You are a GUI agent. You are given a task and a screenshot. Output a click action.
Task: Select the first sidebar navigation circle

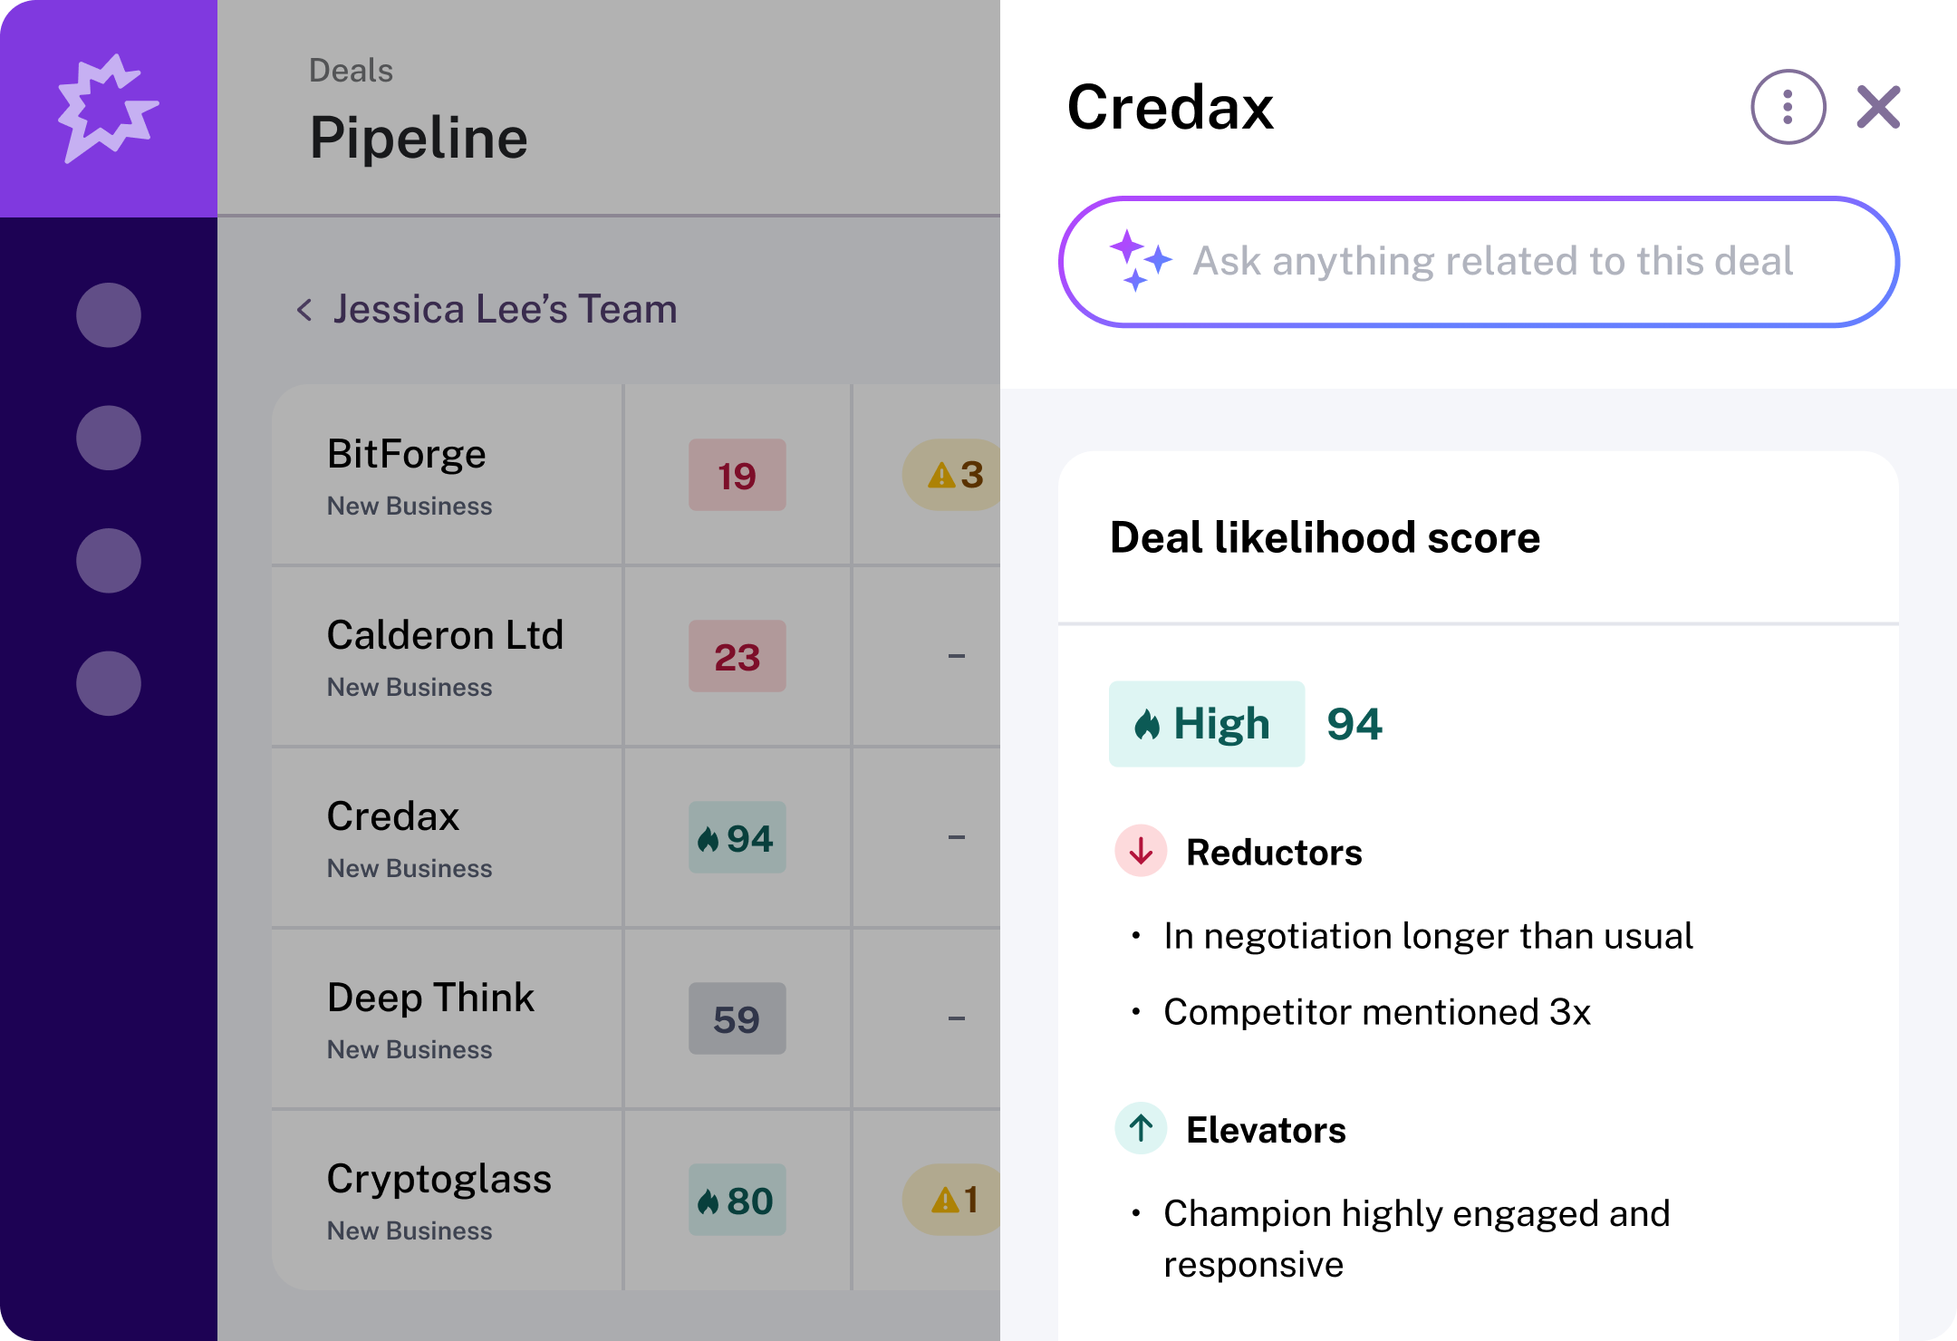(x=109, y=315)
